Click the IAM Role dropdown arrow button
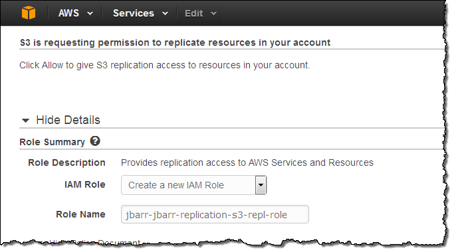The height and width of the screenshot is (252, 454). coord(261,185)
